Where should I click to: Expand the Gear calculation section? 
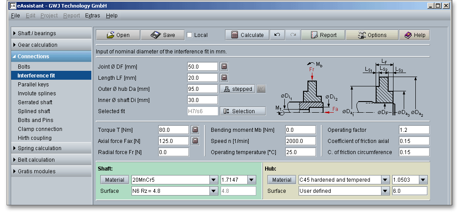point(37,45)
